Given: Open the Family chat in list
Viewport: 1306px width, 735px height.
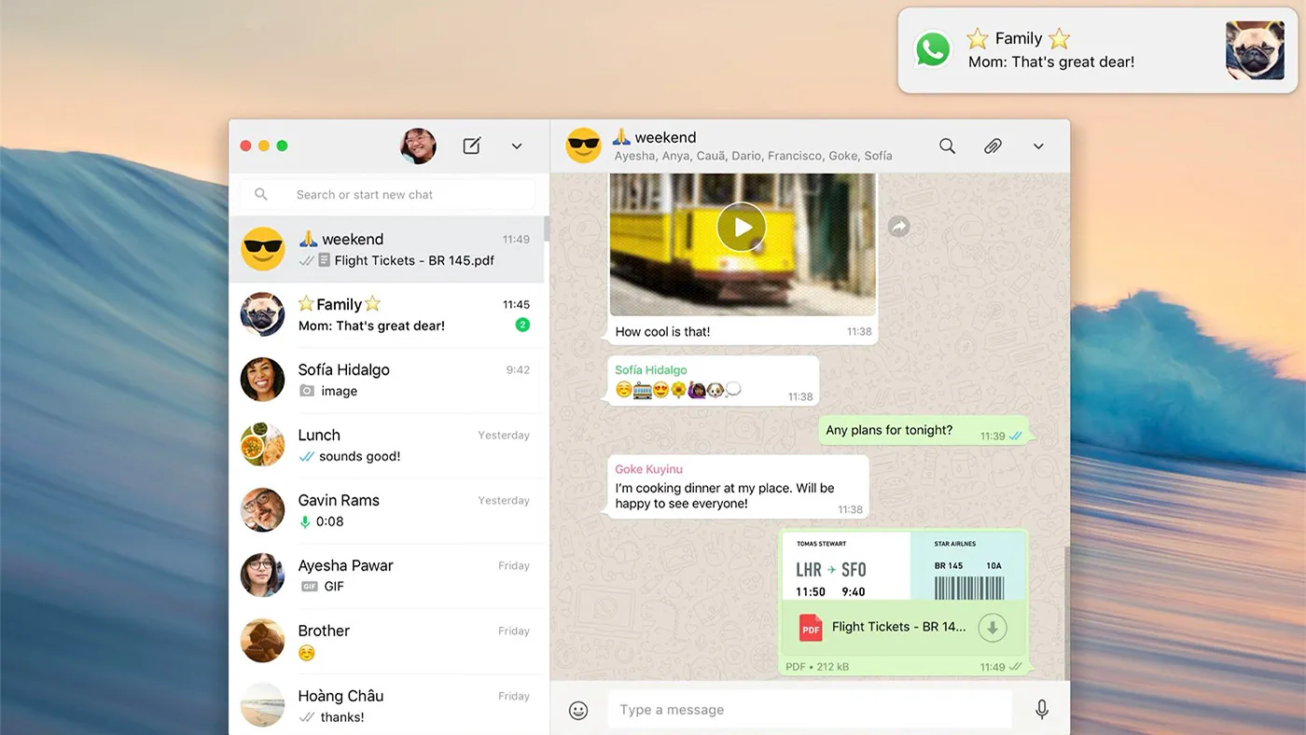Looking at the screenshot, I should [x=387, y=315].
